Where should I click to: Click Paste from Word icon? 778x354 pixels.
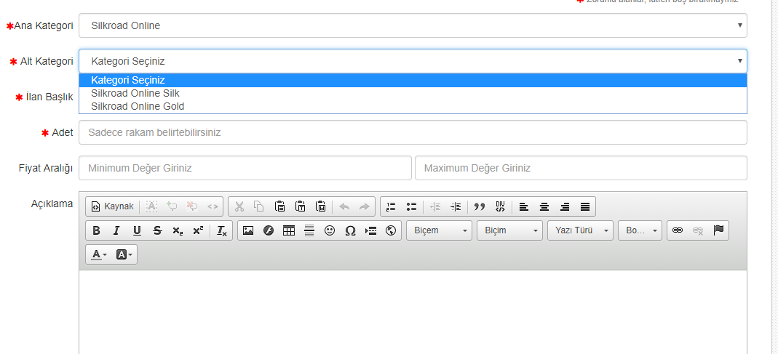(x=320, y=206)
